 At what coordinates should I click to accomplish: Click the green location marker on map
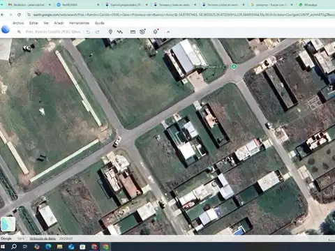(234, 67)
